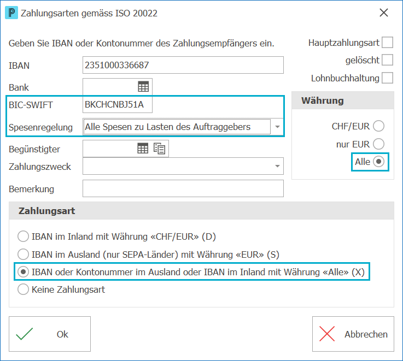Close the Zahlungsarten dialog window

[384, 13]
